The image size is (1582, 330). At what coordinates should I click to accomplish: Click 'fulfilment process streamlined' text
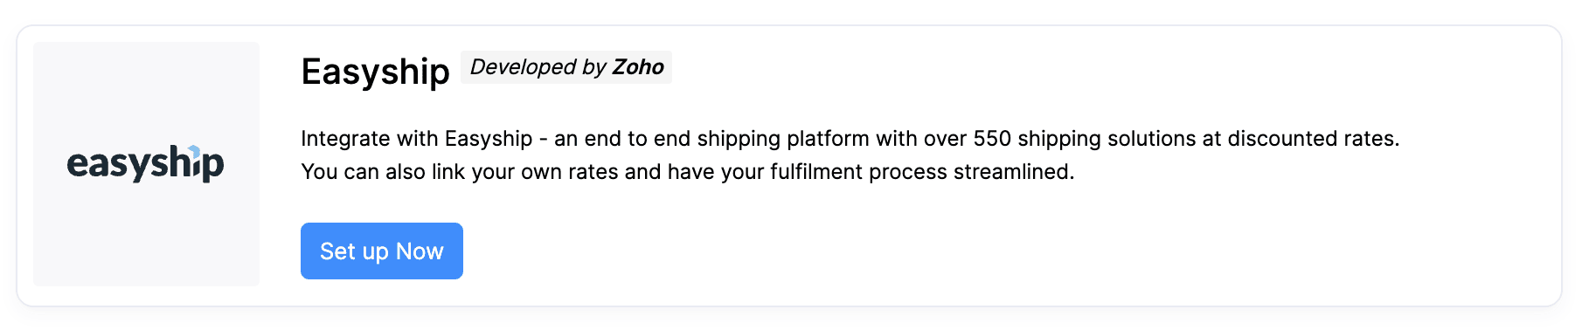click(x=922, y=172)
